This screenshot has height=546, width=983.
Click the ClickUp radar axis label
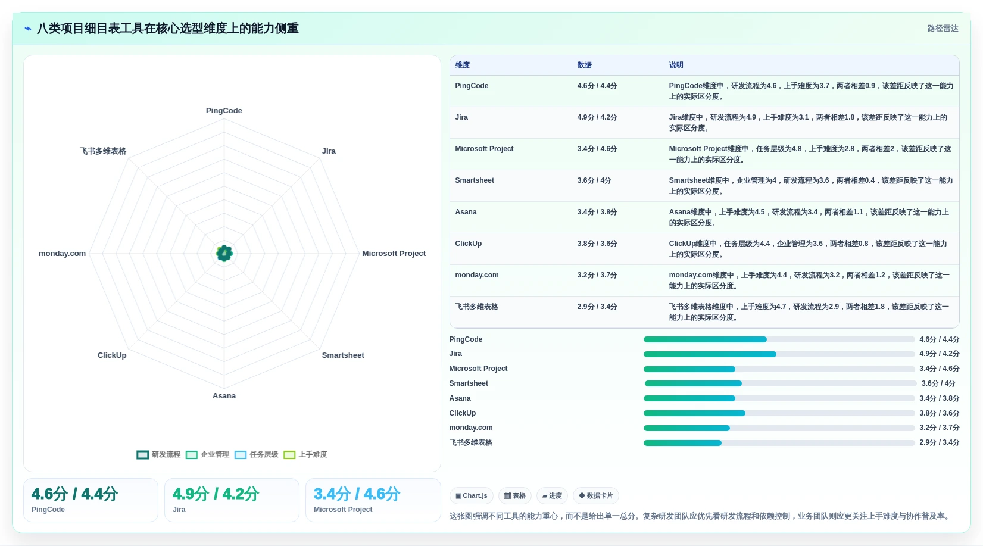(x=112, y=355)
